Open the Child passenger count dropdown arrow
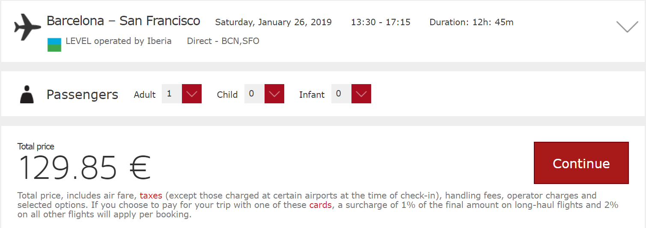 pos(274,94)
